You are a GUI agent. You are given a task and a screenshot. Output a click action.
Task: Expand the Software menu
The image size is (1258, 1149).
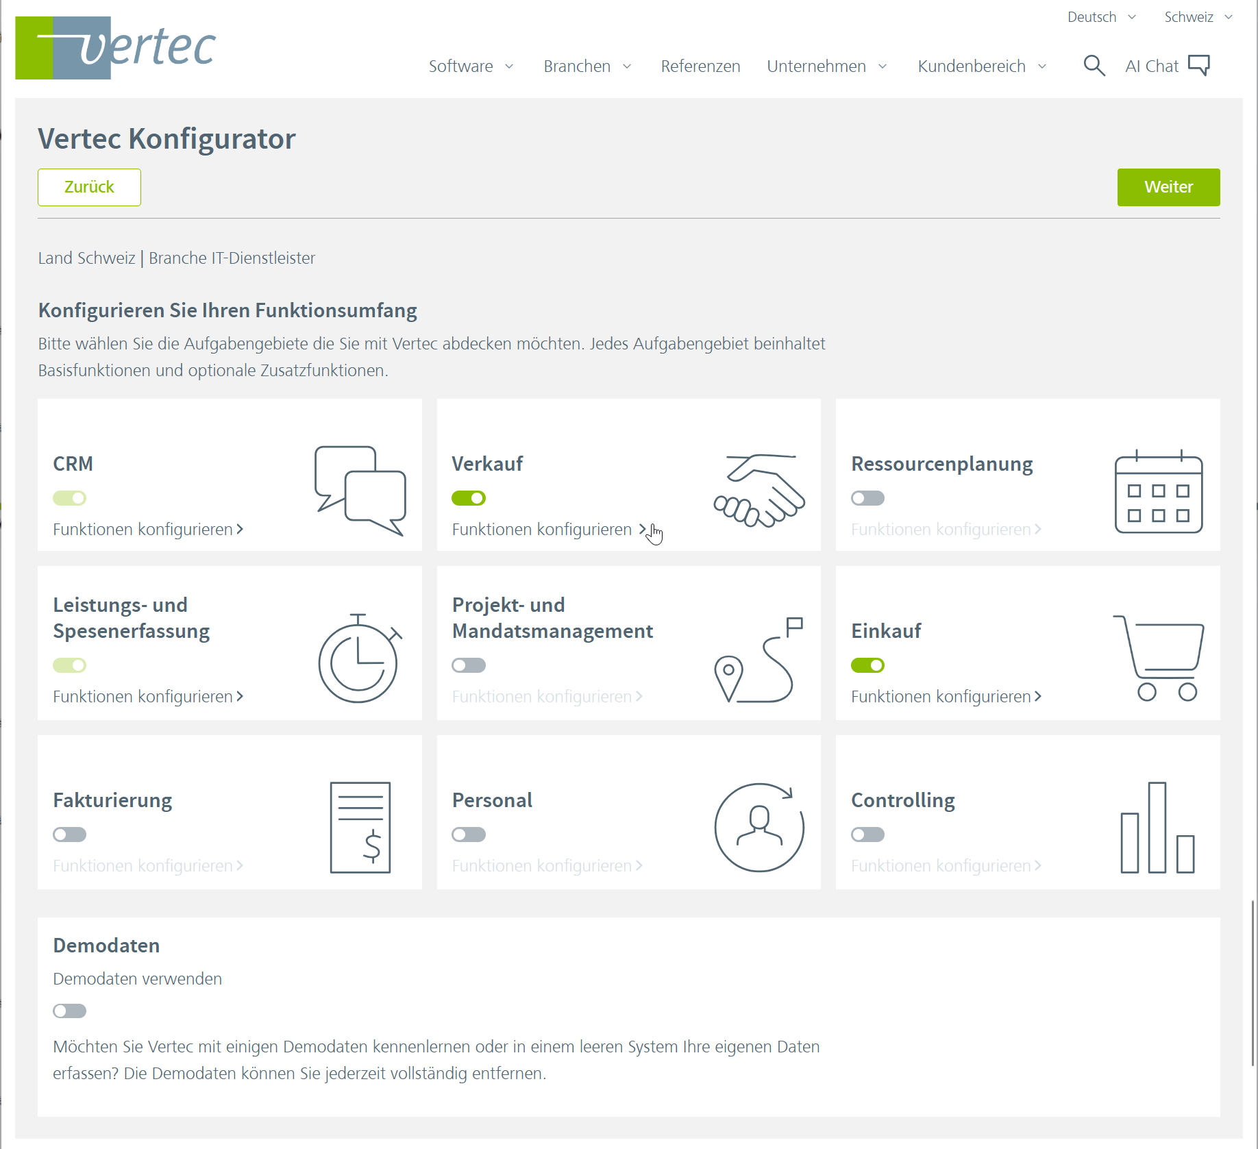coord(471,66)
